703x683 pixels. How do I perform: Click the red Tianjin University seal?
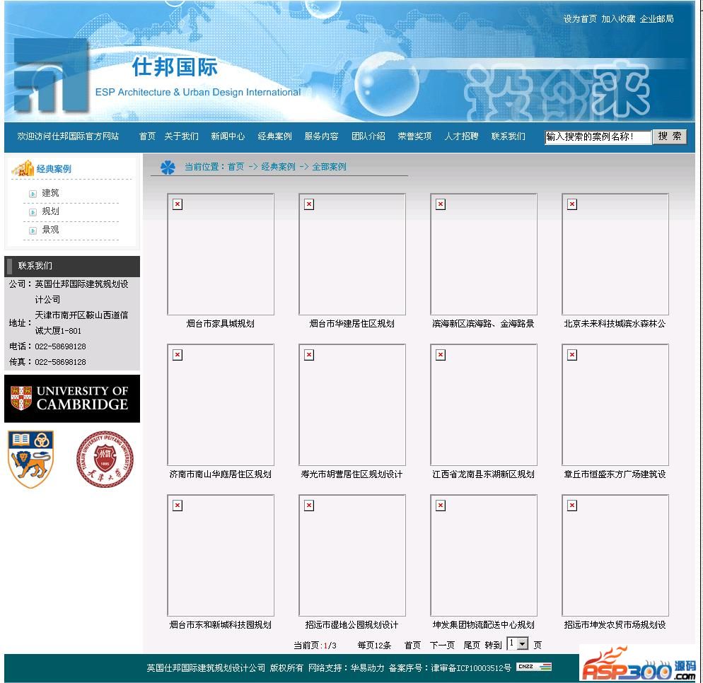point(105,460)
